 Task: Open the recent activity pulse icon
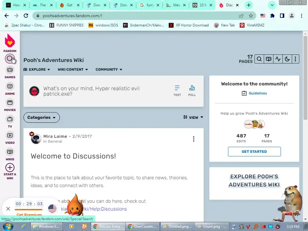click(278, 59)
